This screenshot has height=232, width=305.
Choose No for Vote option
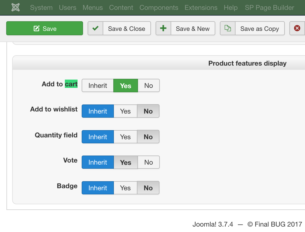pos(149,162)
